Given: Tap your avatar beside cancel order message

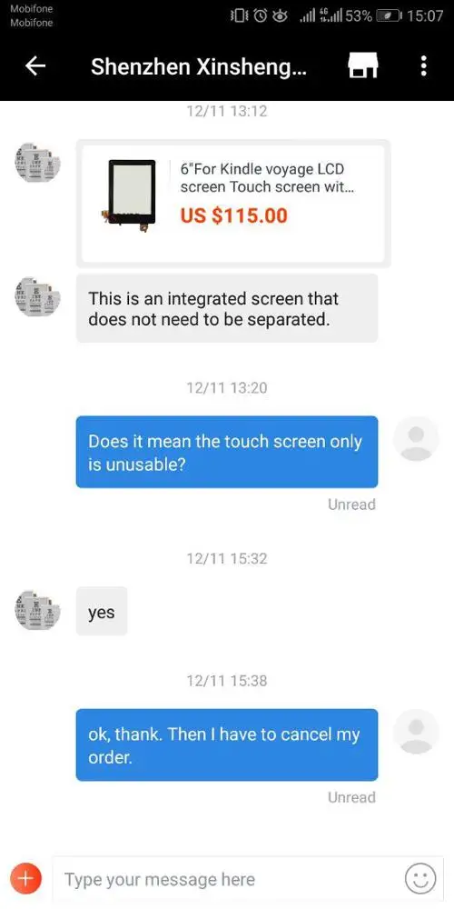Looking at the screenshot, I should [416, 732].
